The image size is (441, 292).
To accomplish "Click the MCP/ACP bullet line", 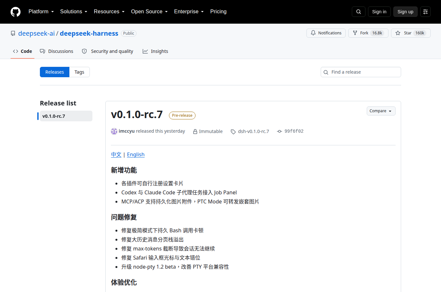I will pos(190,201).
